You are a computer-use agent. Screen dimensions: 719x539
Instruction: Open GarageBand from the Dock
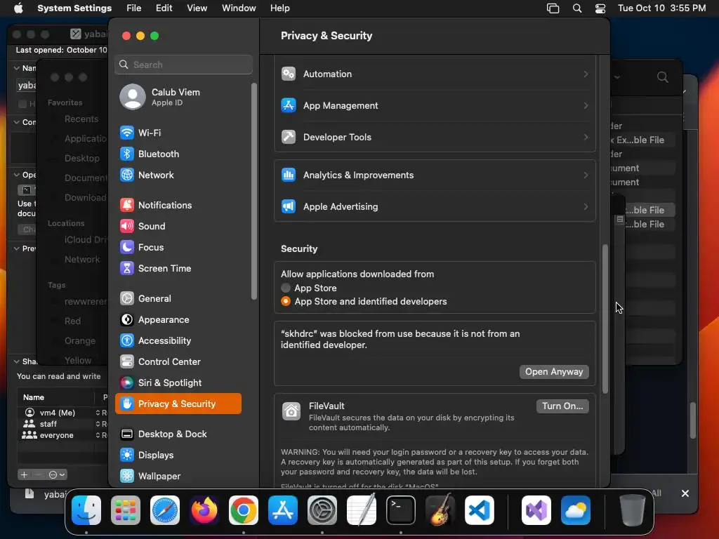point(440,510)
